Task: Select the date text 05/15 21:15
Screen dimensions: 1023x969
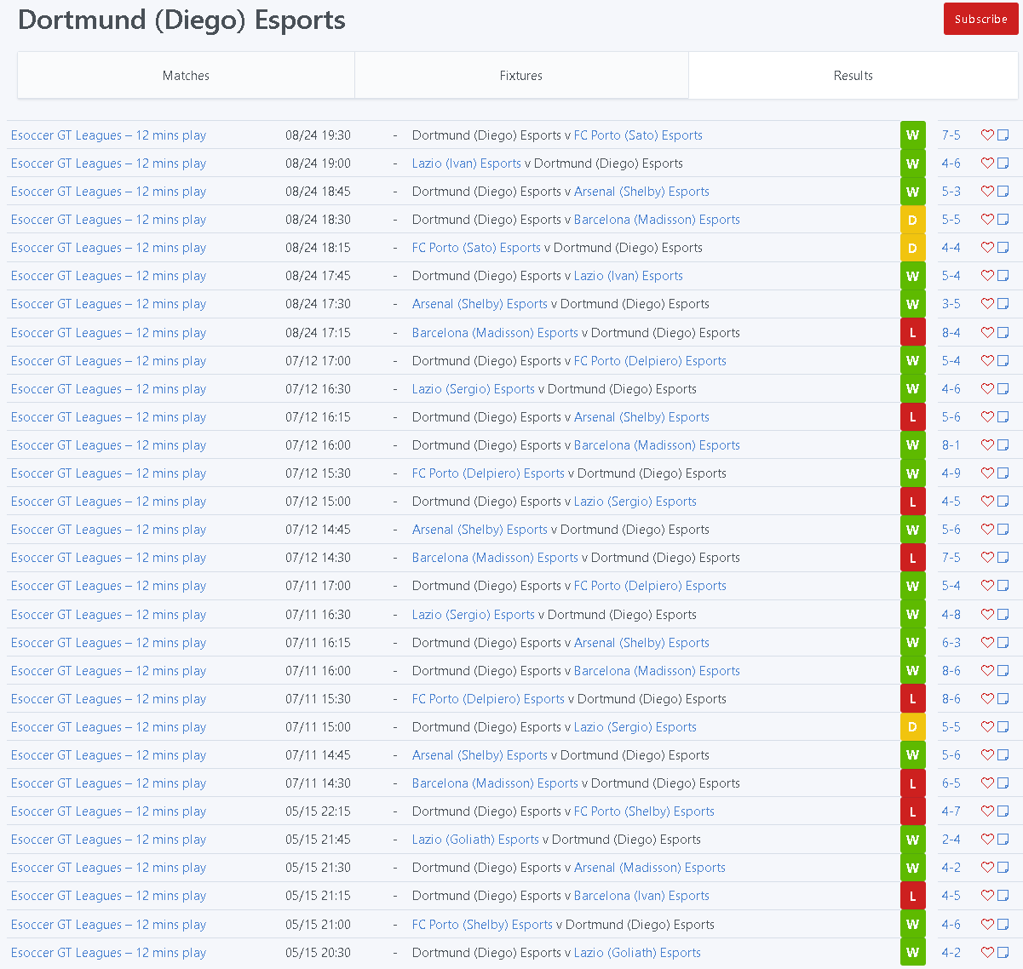Action: (x=318, y=896)
